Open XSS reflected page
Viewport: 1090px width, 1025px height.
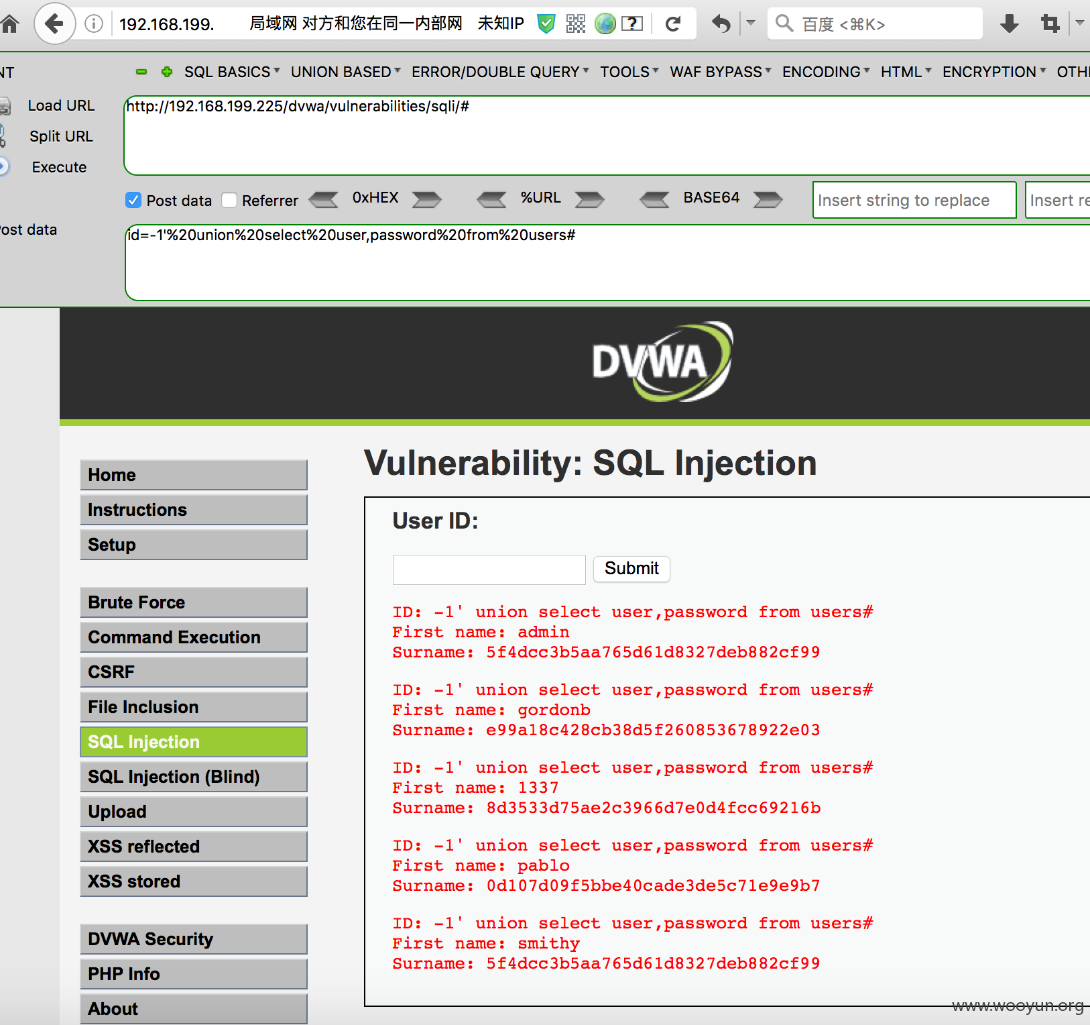[194, 847]
